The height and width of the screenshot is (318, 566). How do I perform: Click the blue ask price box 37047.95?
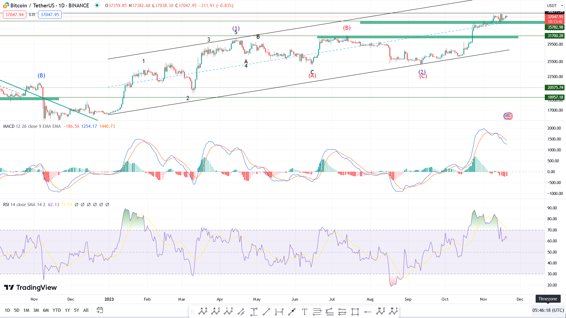coord(50,14)
